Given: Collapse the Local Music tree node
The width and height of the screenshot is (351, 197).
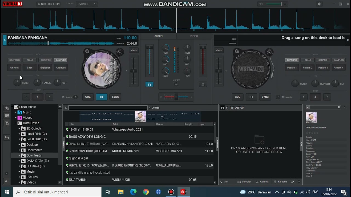Looking at the screenshot, I should coord(12,107).
